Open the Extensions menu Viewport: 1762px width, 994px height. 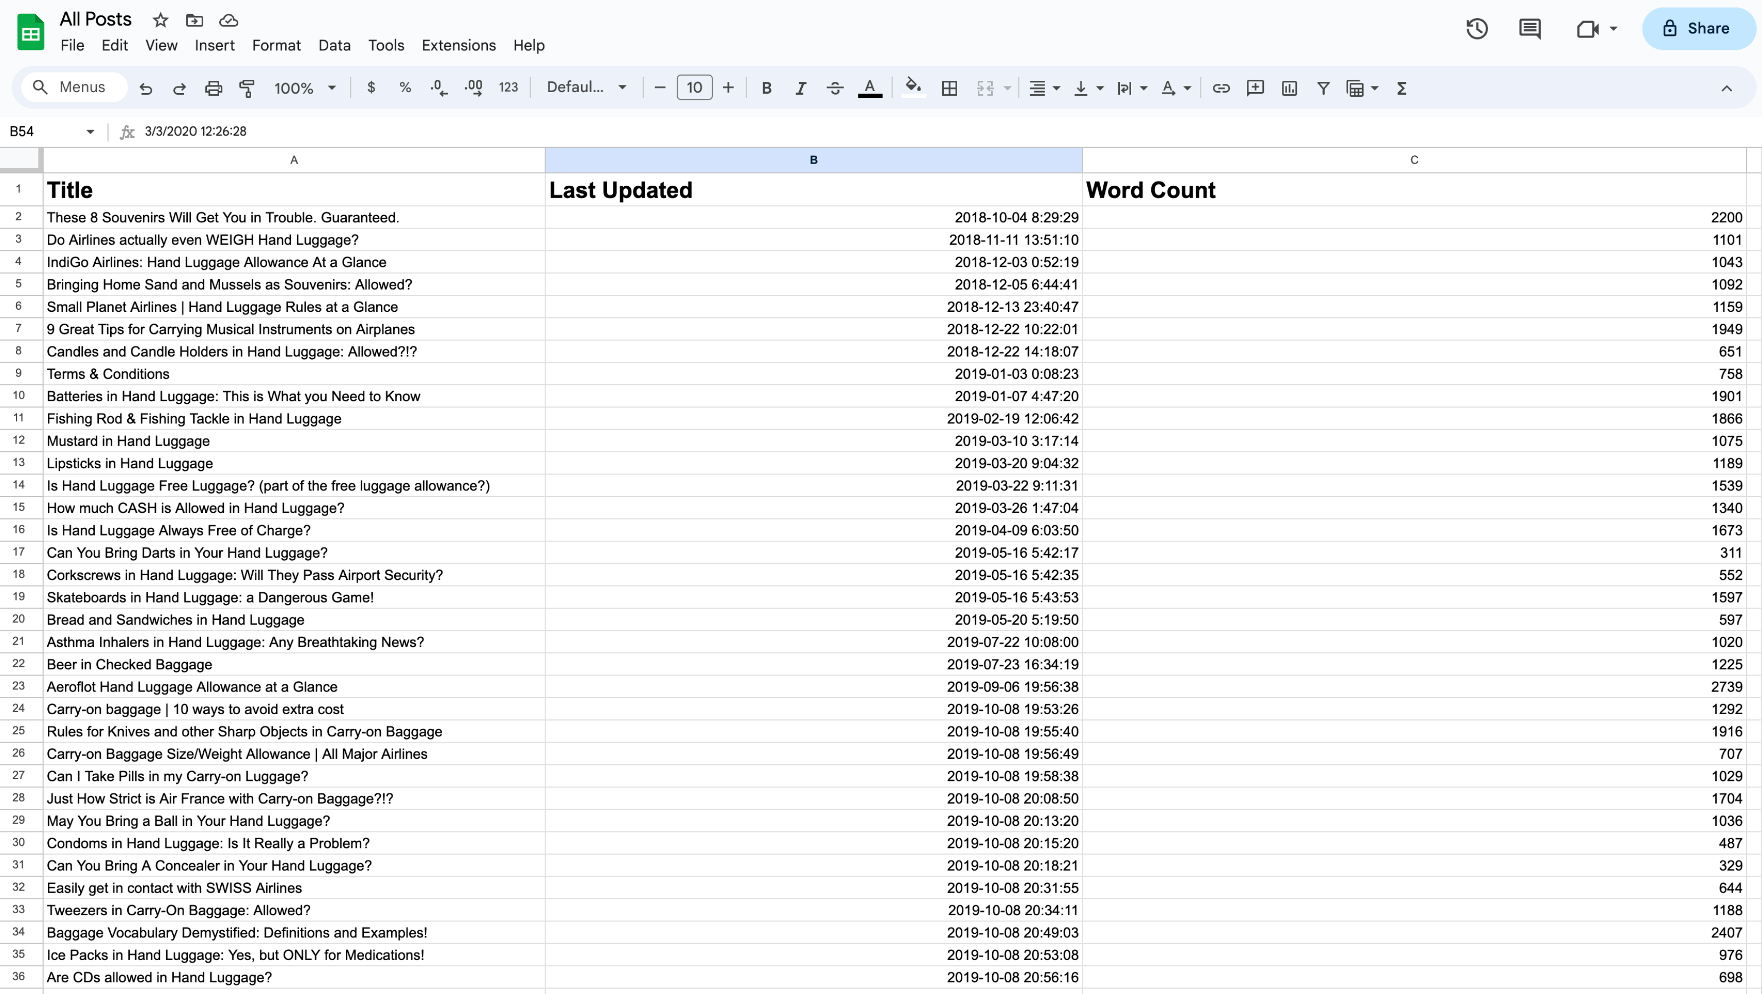(459, 45)
